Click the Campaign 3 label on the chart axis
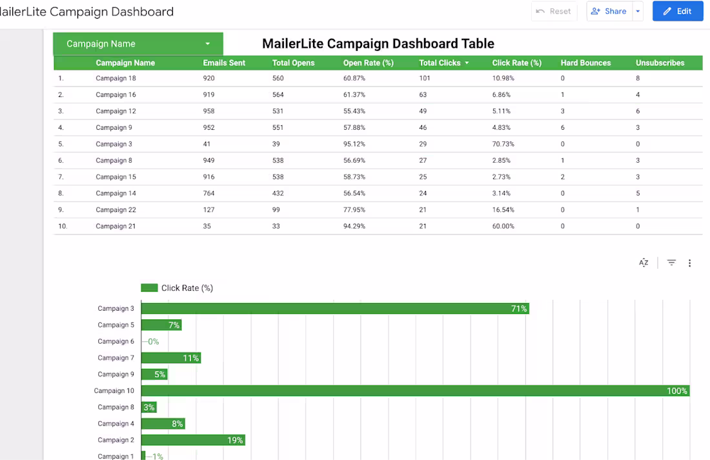Image resolution: width=710 pixels, height=460 pixels. 116,308
